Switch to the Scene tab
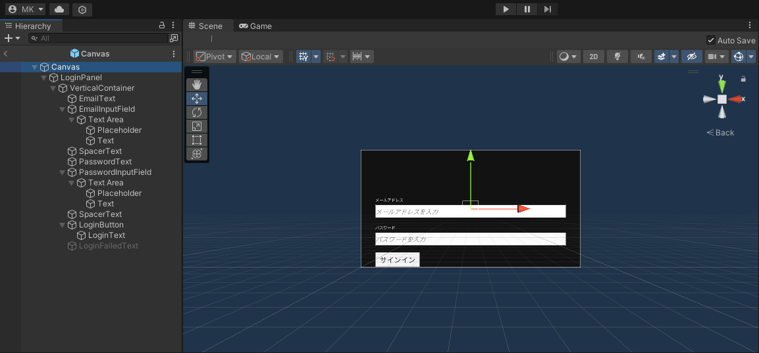The image size is (759, 353). [206, 26]
